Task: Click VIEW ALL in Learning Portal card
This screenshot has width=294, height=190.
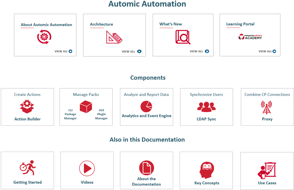Action: point(267,51)
